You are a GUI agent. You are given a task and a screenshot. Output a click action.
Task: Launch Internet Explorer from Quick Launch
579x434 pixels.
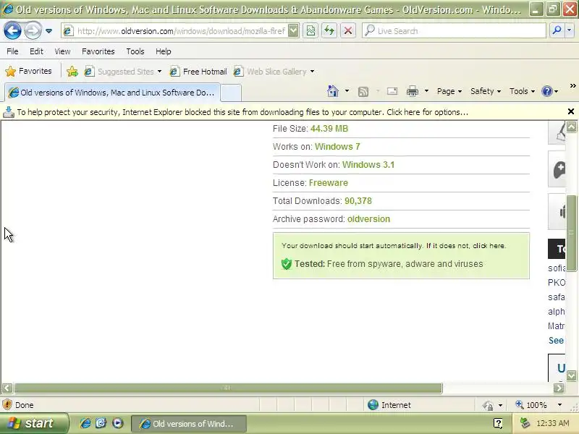85,423
